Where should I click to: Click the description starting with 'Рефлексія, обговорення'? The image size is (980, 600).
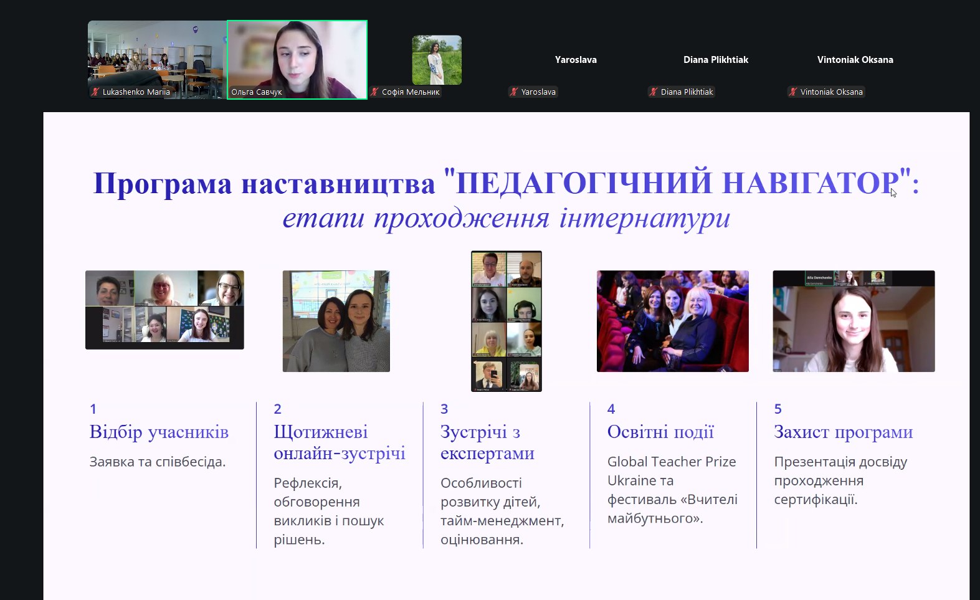[329, 512]
